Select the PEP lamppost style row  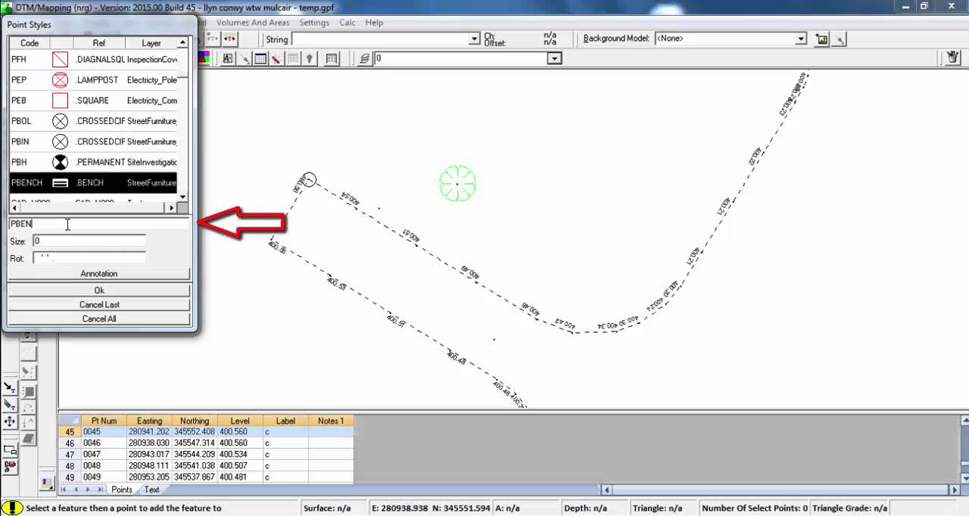(93, 79)
